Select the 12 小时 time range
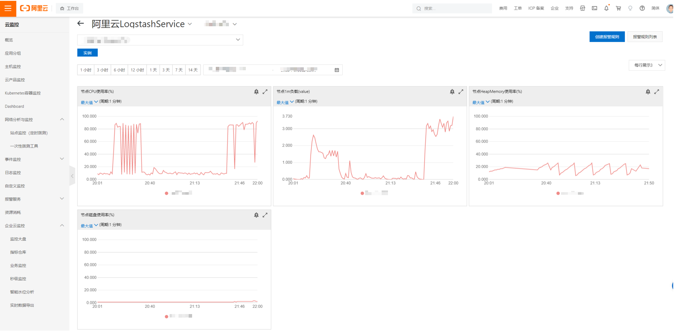The height and width of the screenshot is (331, 674). pos(137,70)
